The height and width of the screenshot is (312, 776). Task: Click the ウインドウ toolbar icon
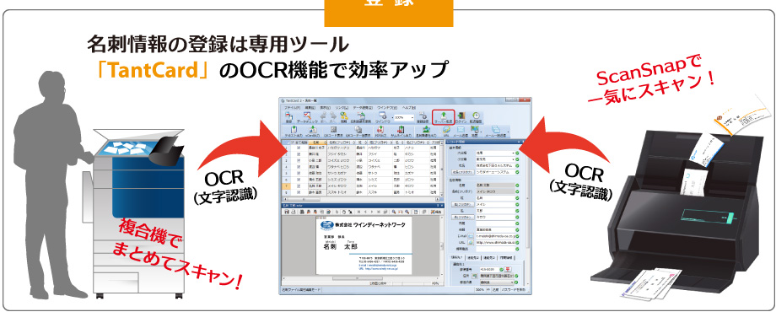click(x=383, y=118)
